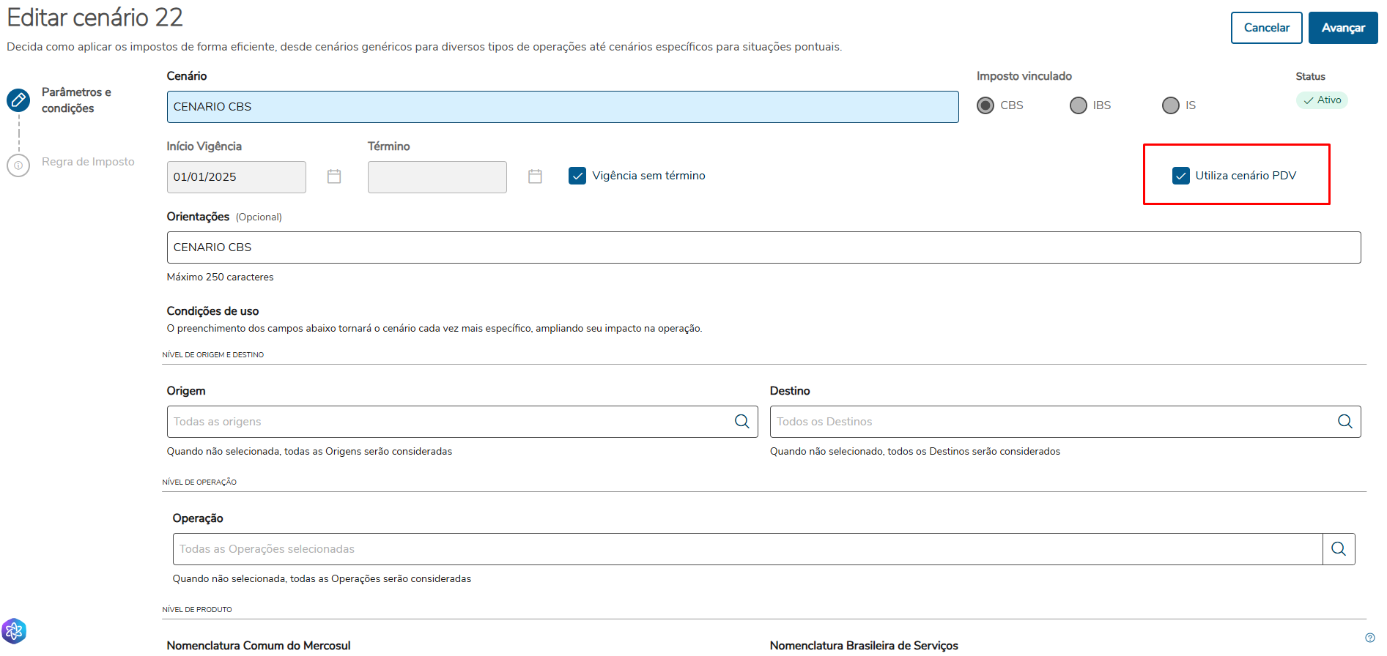The width and height of the screenshot is (1387, 656).
Task: Click the Regra de Imposto step circle icon
Action: [18, 165]
